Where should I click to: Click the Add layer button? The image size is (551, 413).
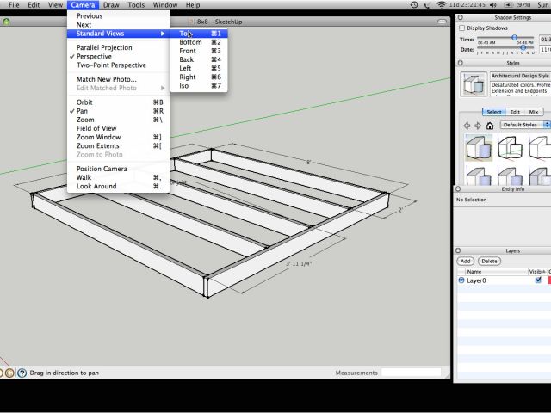click(466, 261)
